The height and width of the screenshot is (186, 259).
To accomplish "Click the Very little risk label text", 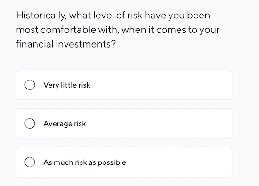I will pyautogui.click(x=67, y=85).
